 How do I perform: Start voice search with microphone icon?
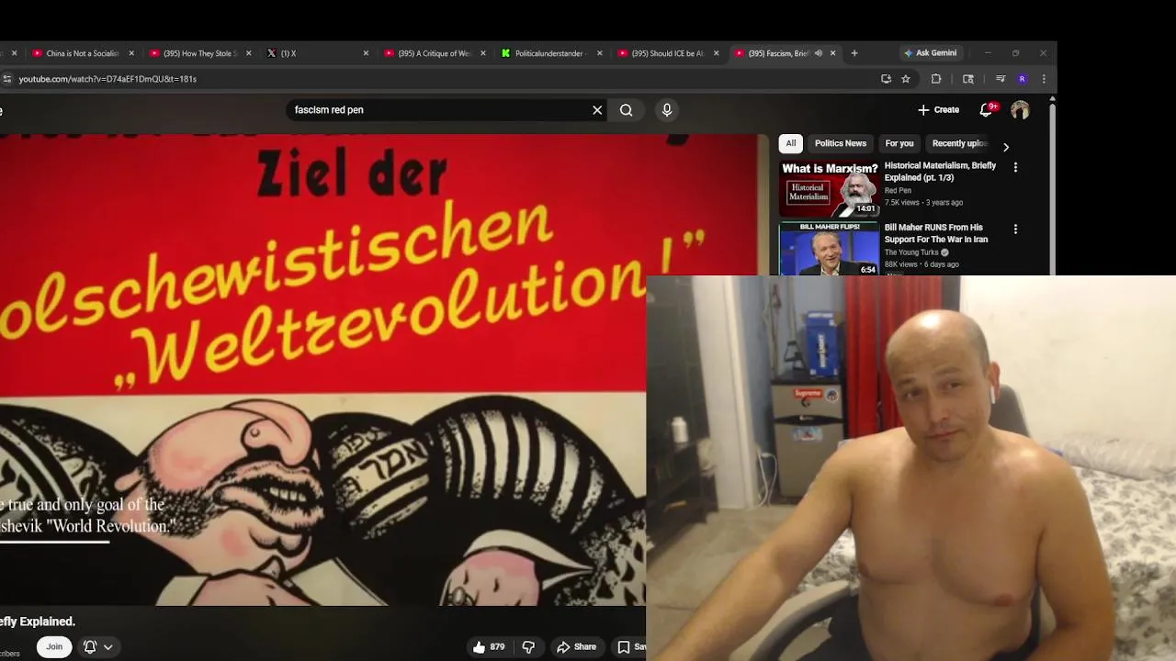click(667, 110)
